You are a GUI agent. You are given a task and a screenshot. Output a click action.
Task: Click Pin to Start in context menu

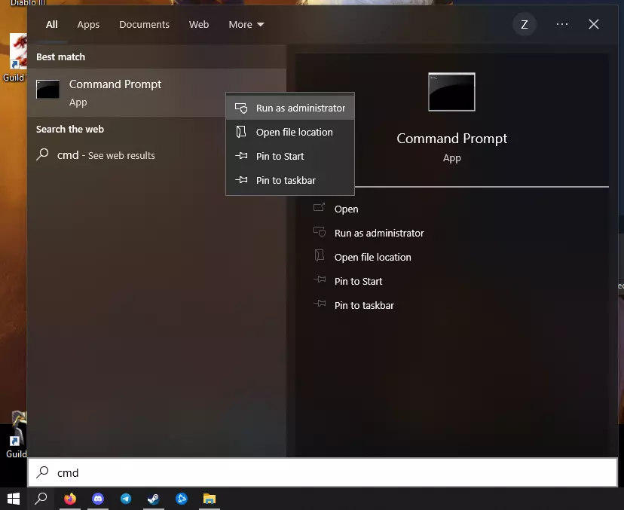coord(289,156)
